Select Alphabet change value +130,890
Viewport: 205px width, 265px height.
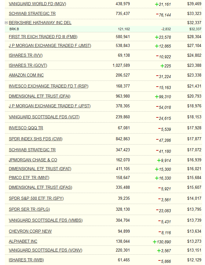point(162,242)
